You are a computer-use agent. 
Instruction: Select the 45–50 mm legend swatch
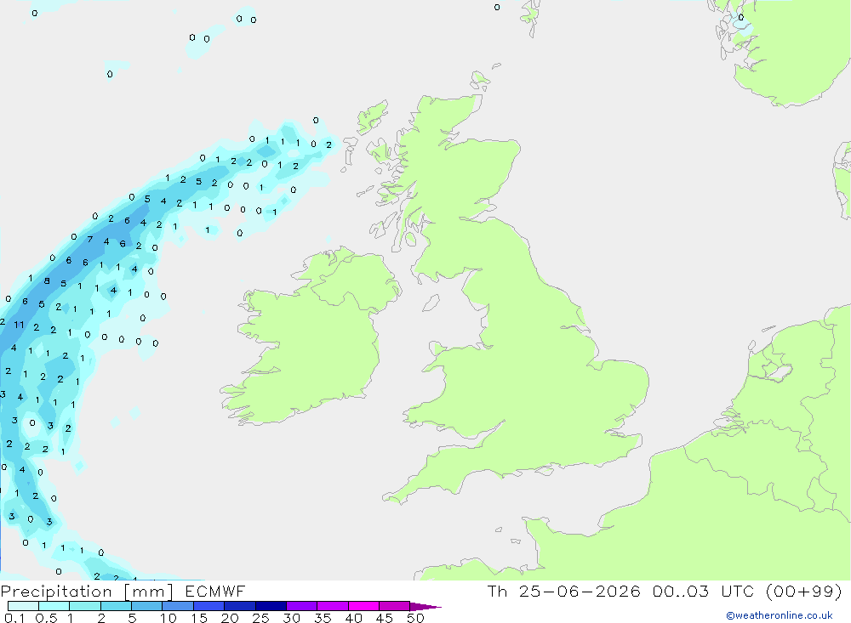tap(394, 606)
